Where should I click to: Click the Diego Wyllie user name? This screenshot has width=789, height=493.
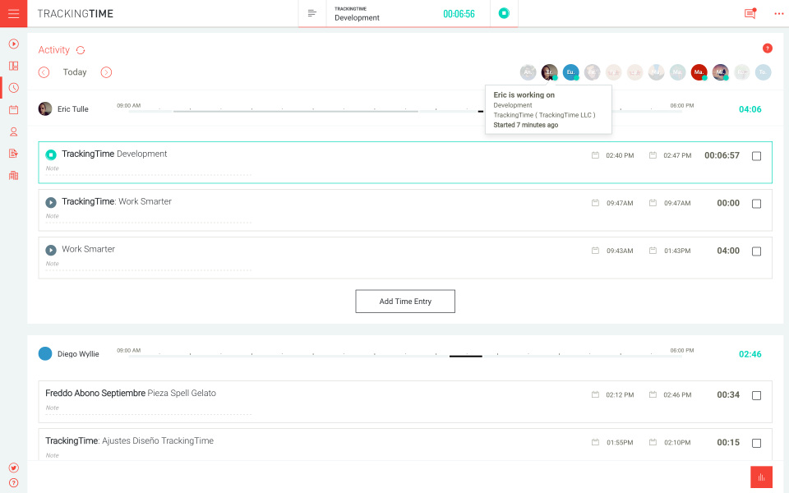78,354
